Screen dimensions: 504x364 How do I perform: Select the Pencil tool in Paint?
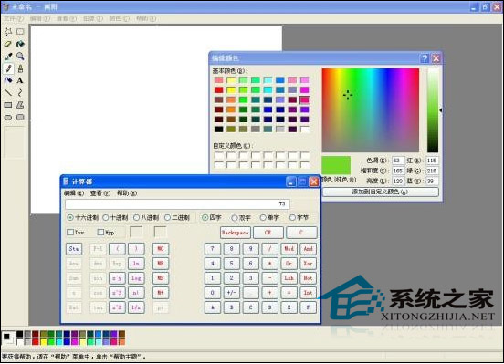pos(8,68)
